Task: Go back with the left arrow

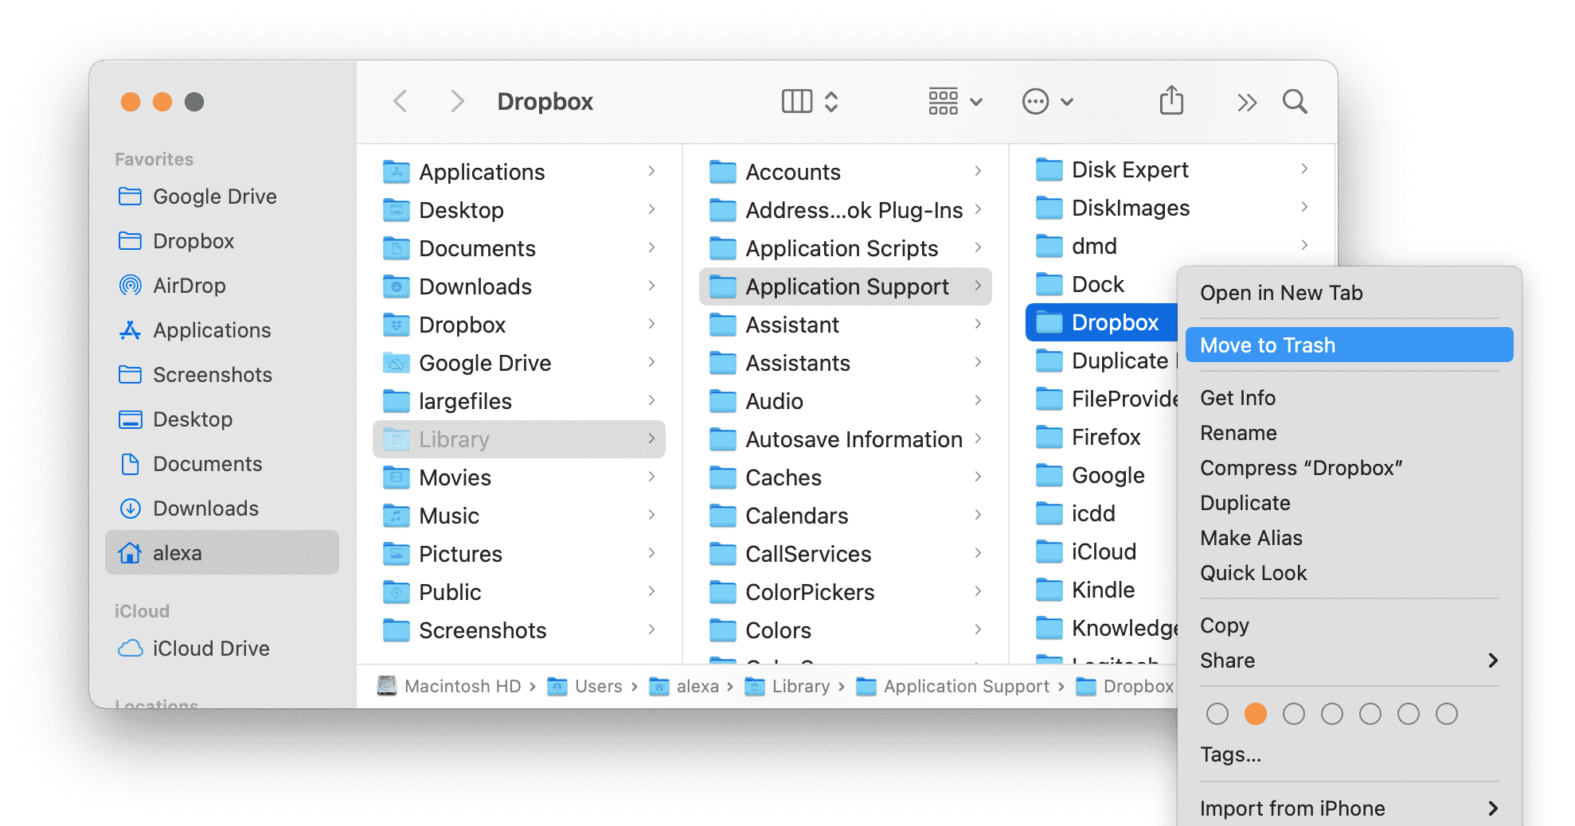Action: pyautogui.click(x=401, y=102)
